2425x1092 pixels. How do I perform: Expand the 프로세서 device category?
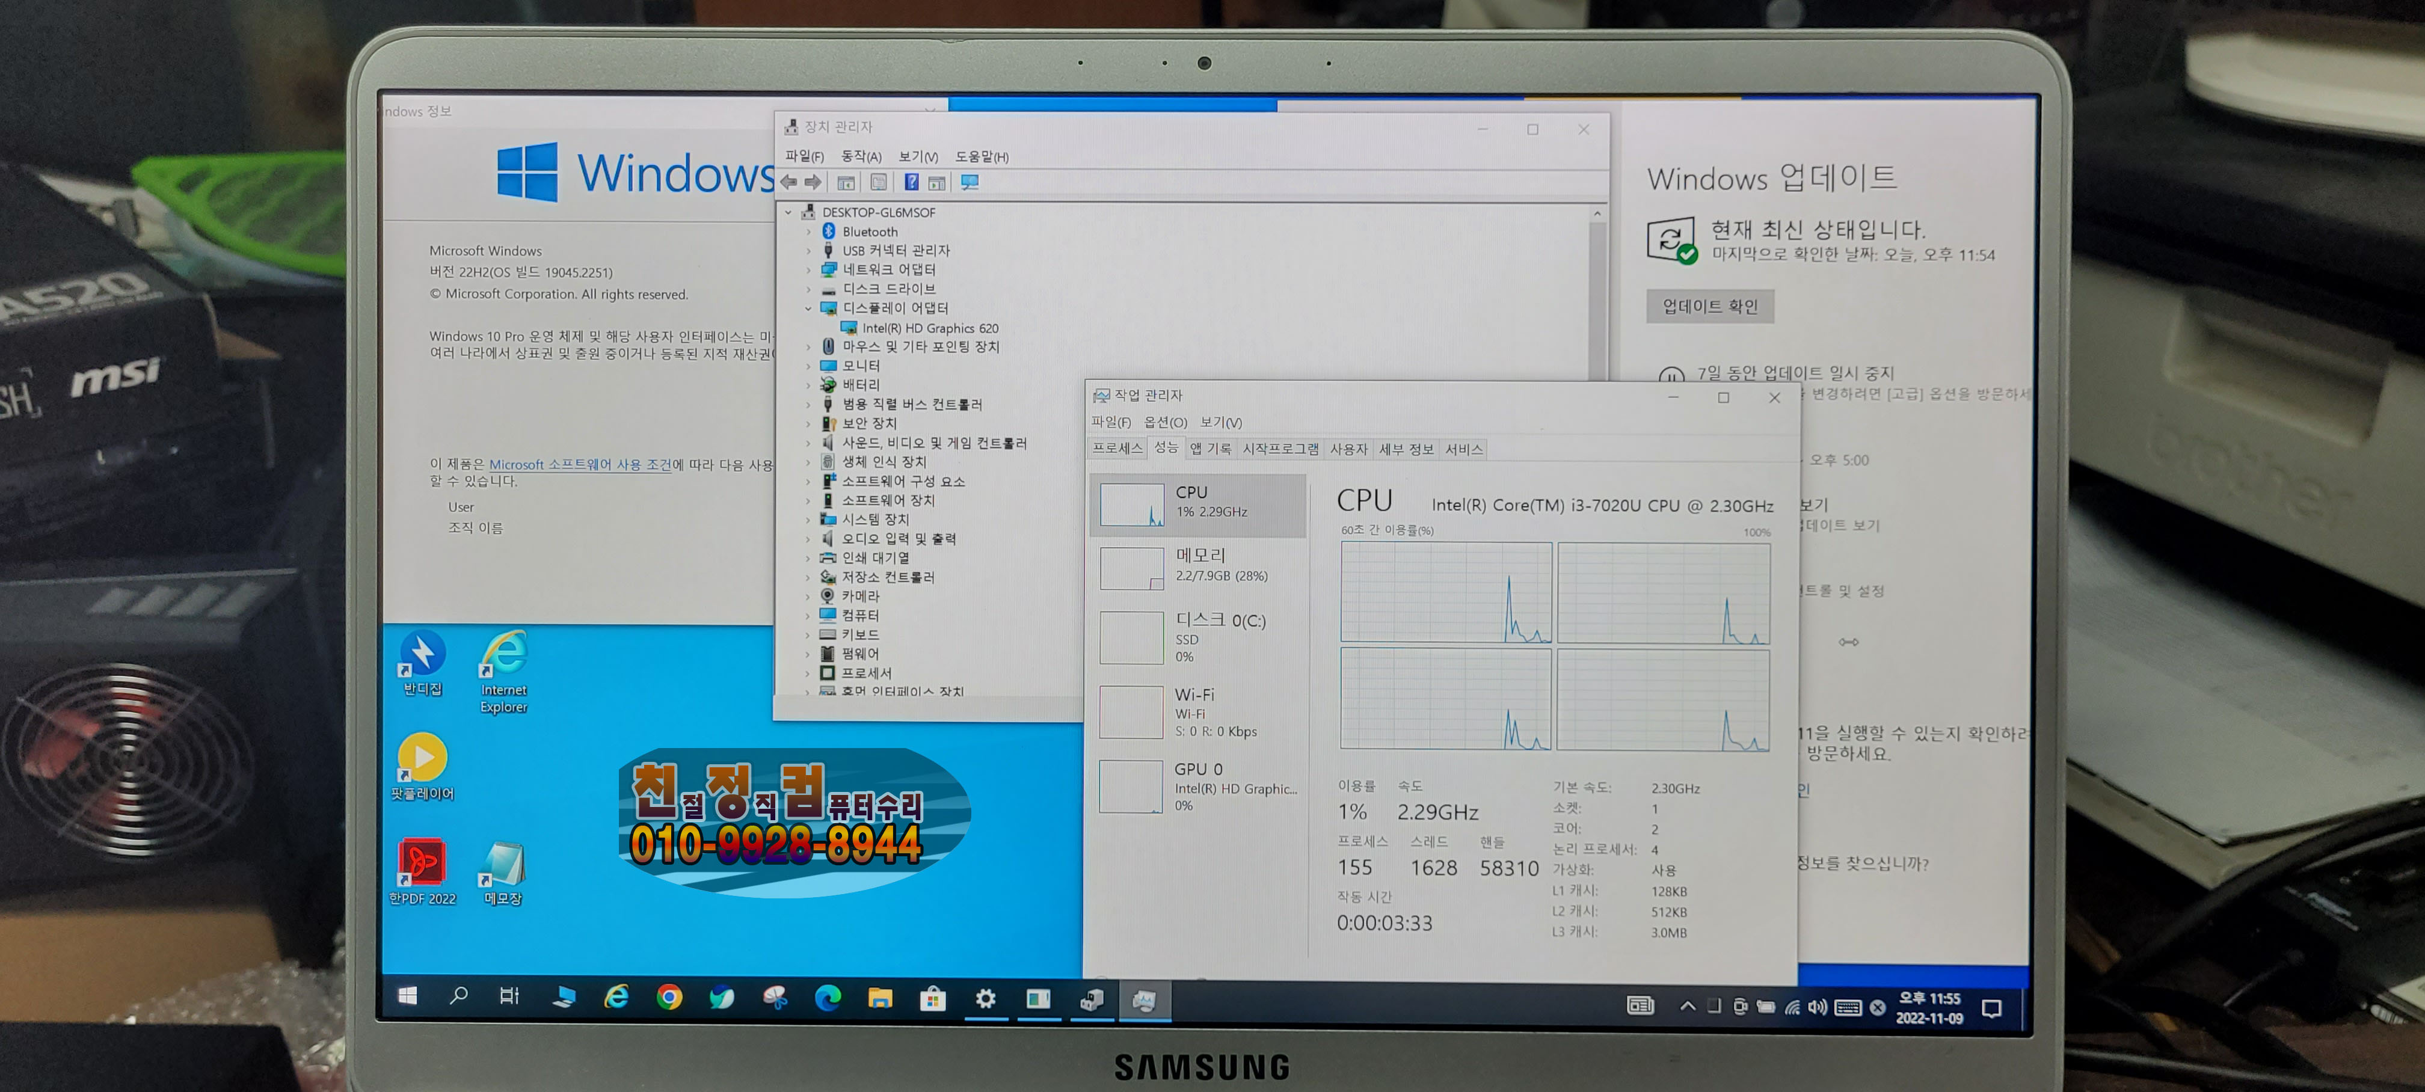(808, 673)
